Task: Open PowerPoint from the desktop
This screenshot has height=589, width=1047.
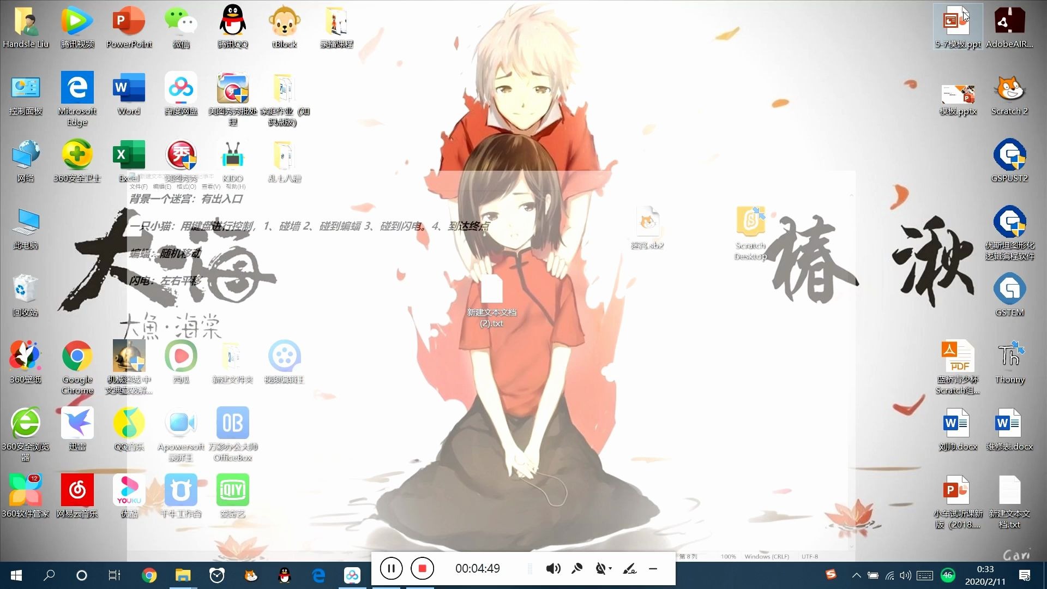Action: pyautogui.click(x=129, y=22)
